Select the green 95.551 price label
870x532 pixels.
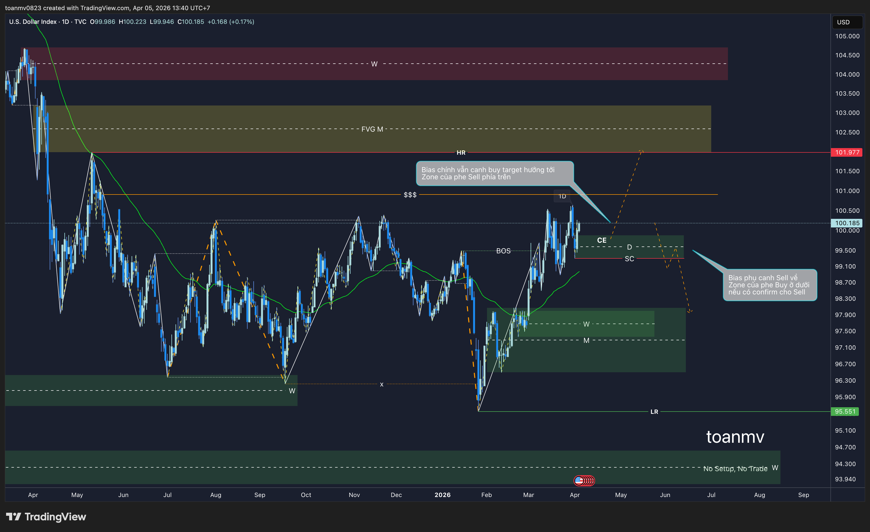pos(845,411)
